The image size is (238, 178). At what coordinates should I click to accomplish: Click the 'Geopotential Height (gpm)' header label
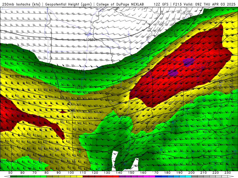[68, 4]
